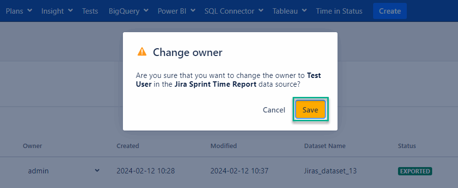Click the Dataset Name column header
This screenshot has width=458, height=188.
tap(325, 146)
